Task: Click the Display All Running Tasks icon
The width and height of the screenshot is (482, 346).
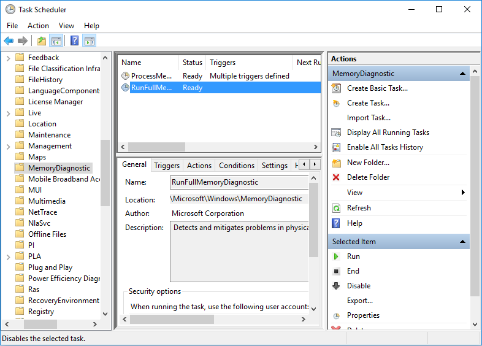Action: [x=336, y=133]
